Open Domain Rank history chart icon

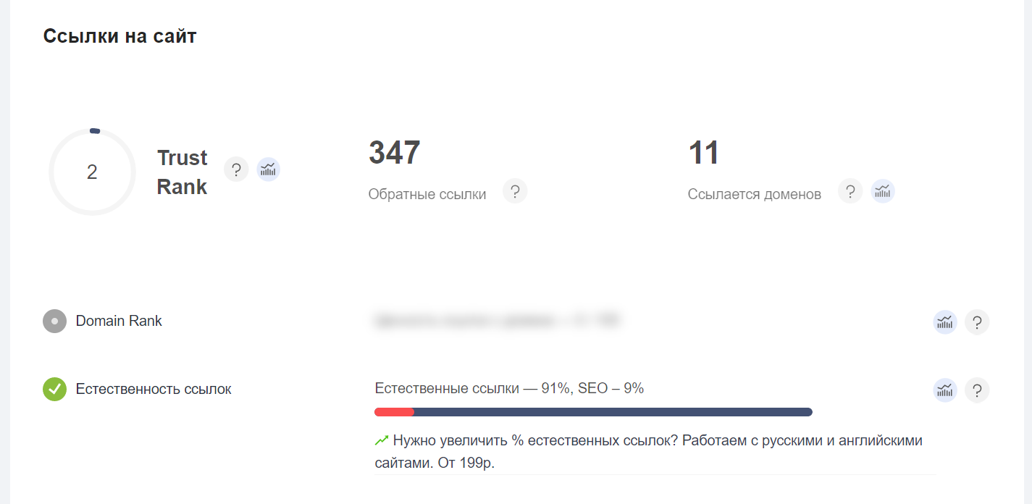point(945,322)
